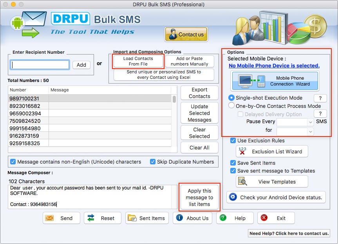Click the DRPU logo badge
The width and height of the screenshot is (338, 244).
click(70, 18)
